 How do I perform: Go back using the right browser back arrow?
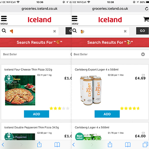(74, 145)
